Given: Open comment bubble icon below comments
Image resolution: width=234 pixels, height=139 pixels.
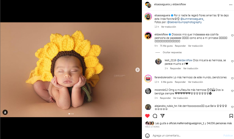Looking at the screenshot, I should click(x=155, y=116).
